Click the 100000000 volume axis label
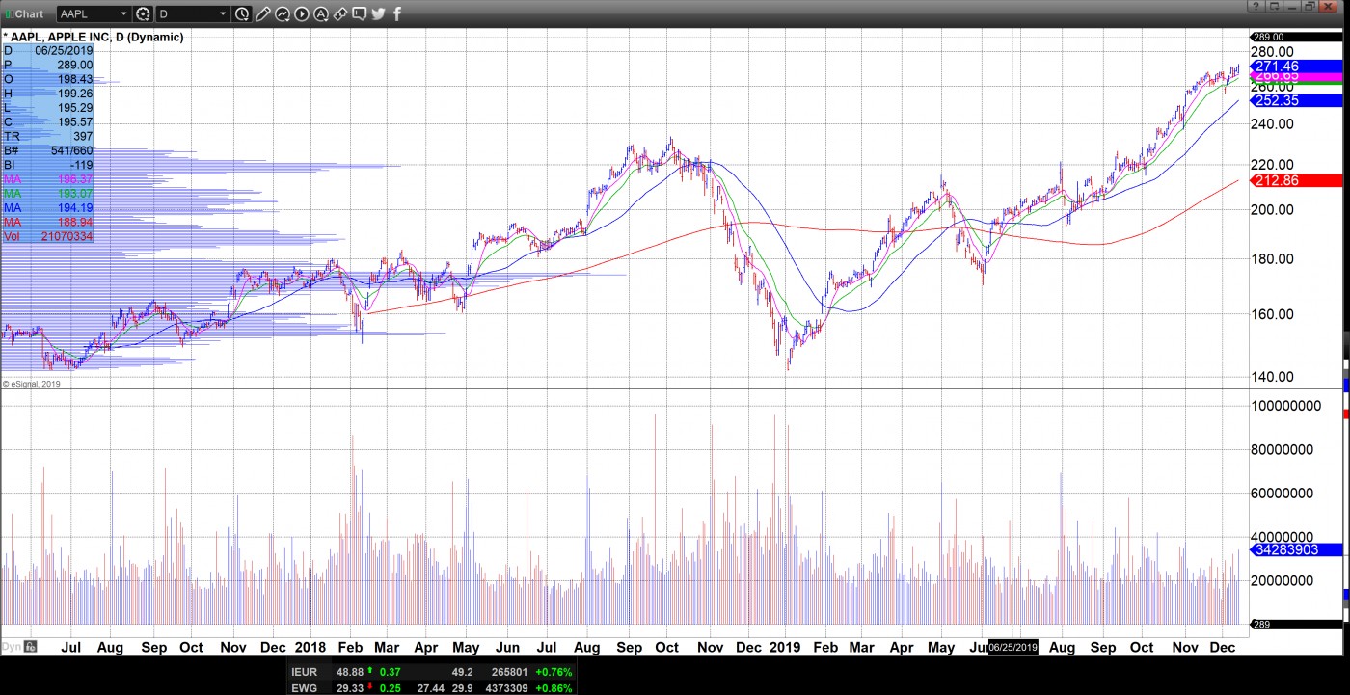This screenshot has height=695, width=1350. click(1285, 406)
